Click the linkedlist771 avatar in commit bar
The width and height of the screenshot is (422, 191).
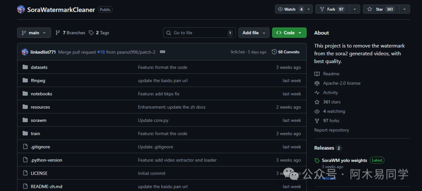pyautogui.click(x=25, y=52)
